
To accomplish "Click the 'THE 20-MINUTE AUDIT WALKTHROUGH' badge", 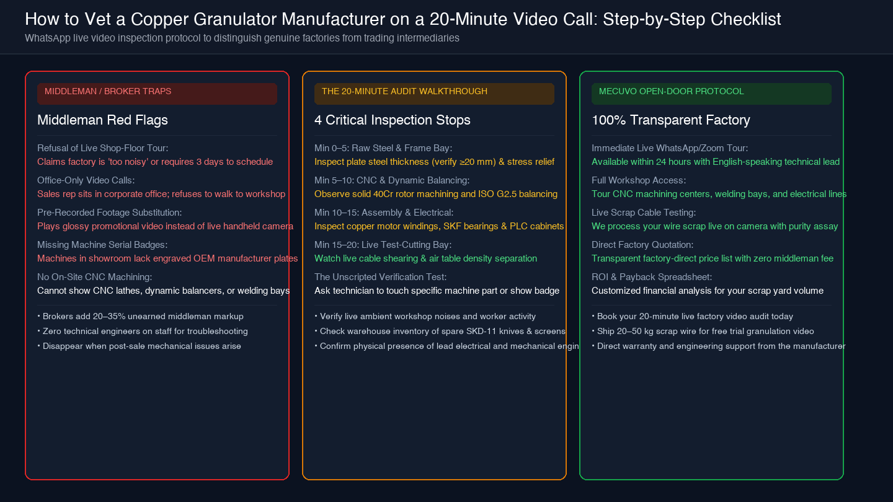I will 434,94.
